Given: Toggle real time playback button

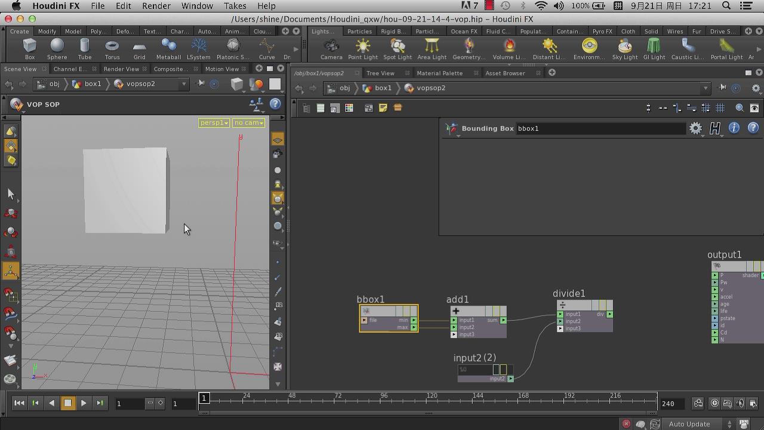Looking at the screenshot, I should click(x=714, y=403).
